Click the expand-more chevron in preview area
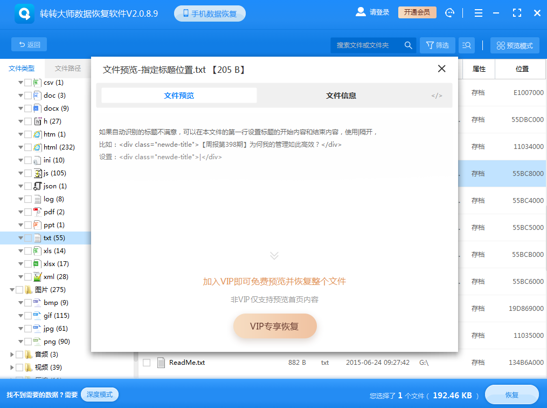This screenshot has width=547, height=408. [x=275, y=256]
